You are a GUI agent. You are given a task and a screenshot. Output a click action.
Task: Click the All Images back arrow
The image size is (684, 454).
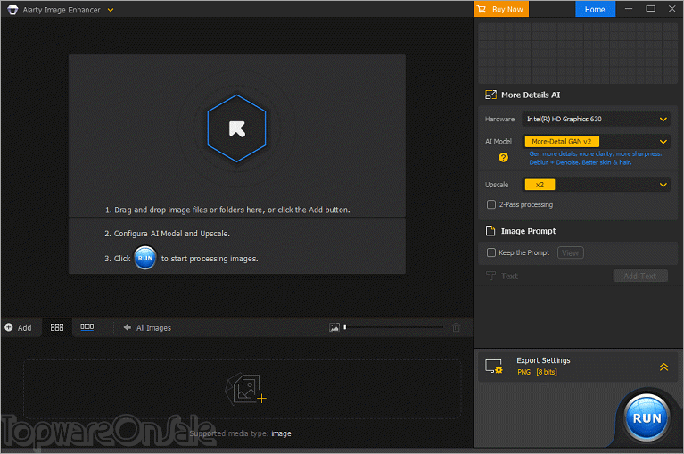click(127, 327)
